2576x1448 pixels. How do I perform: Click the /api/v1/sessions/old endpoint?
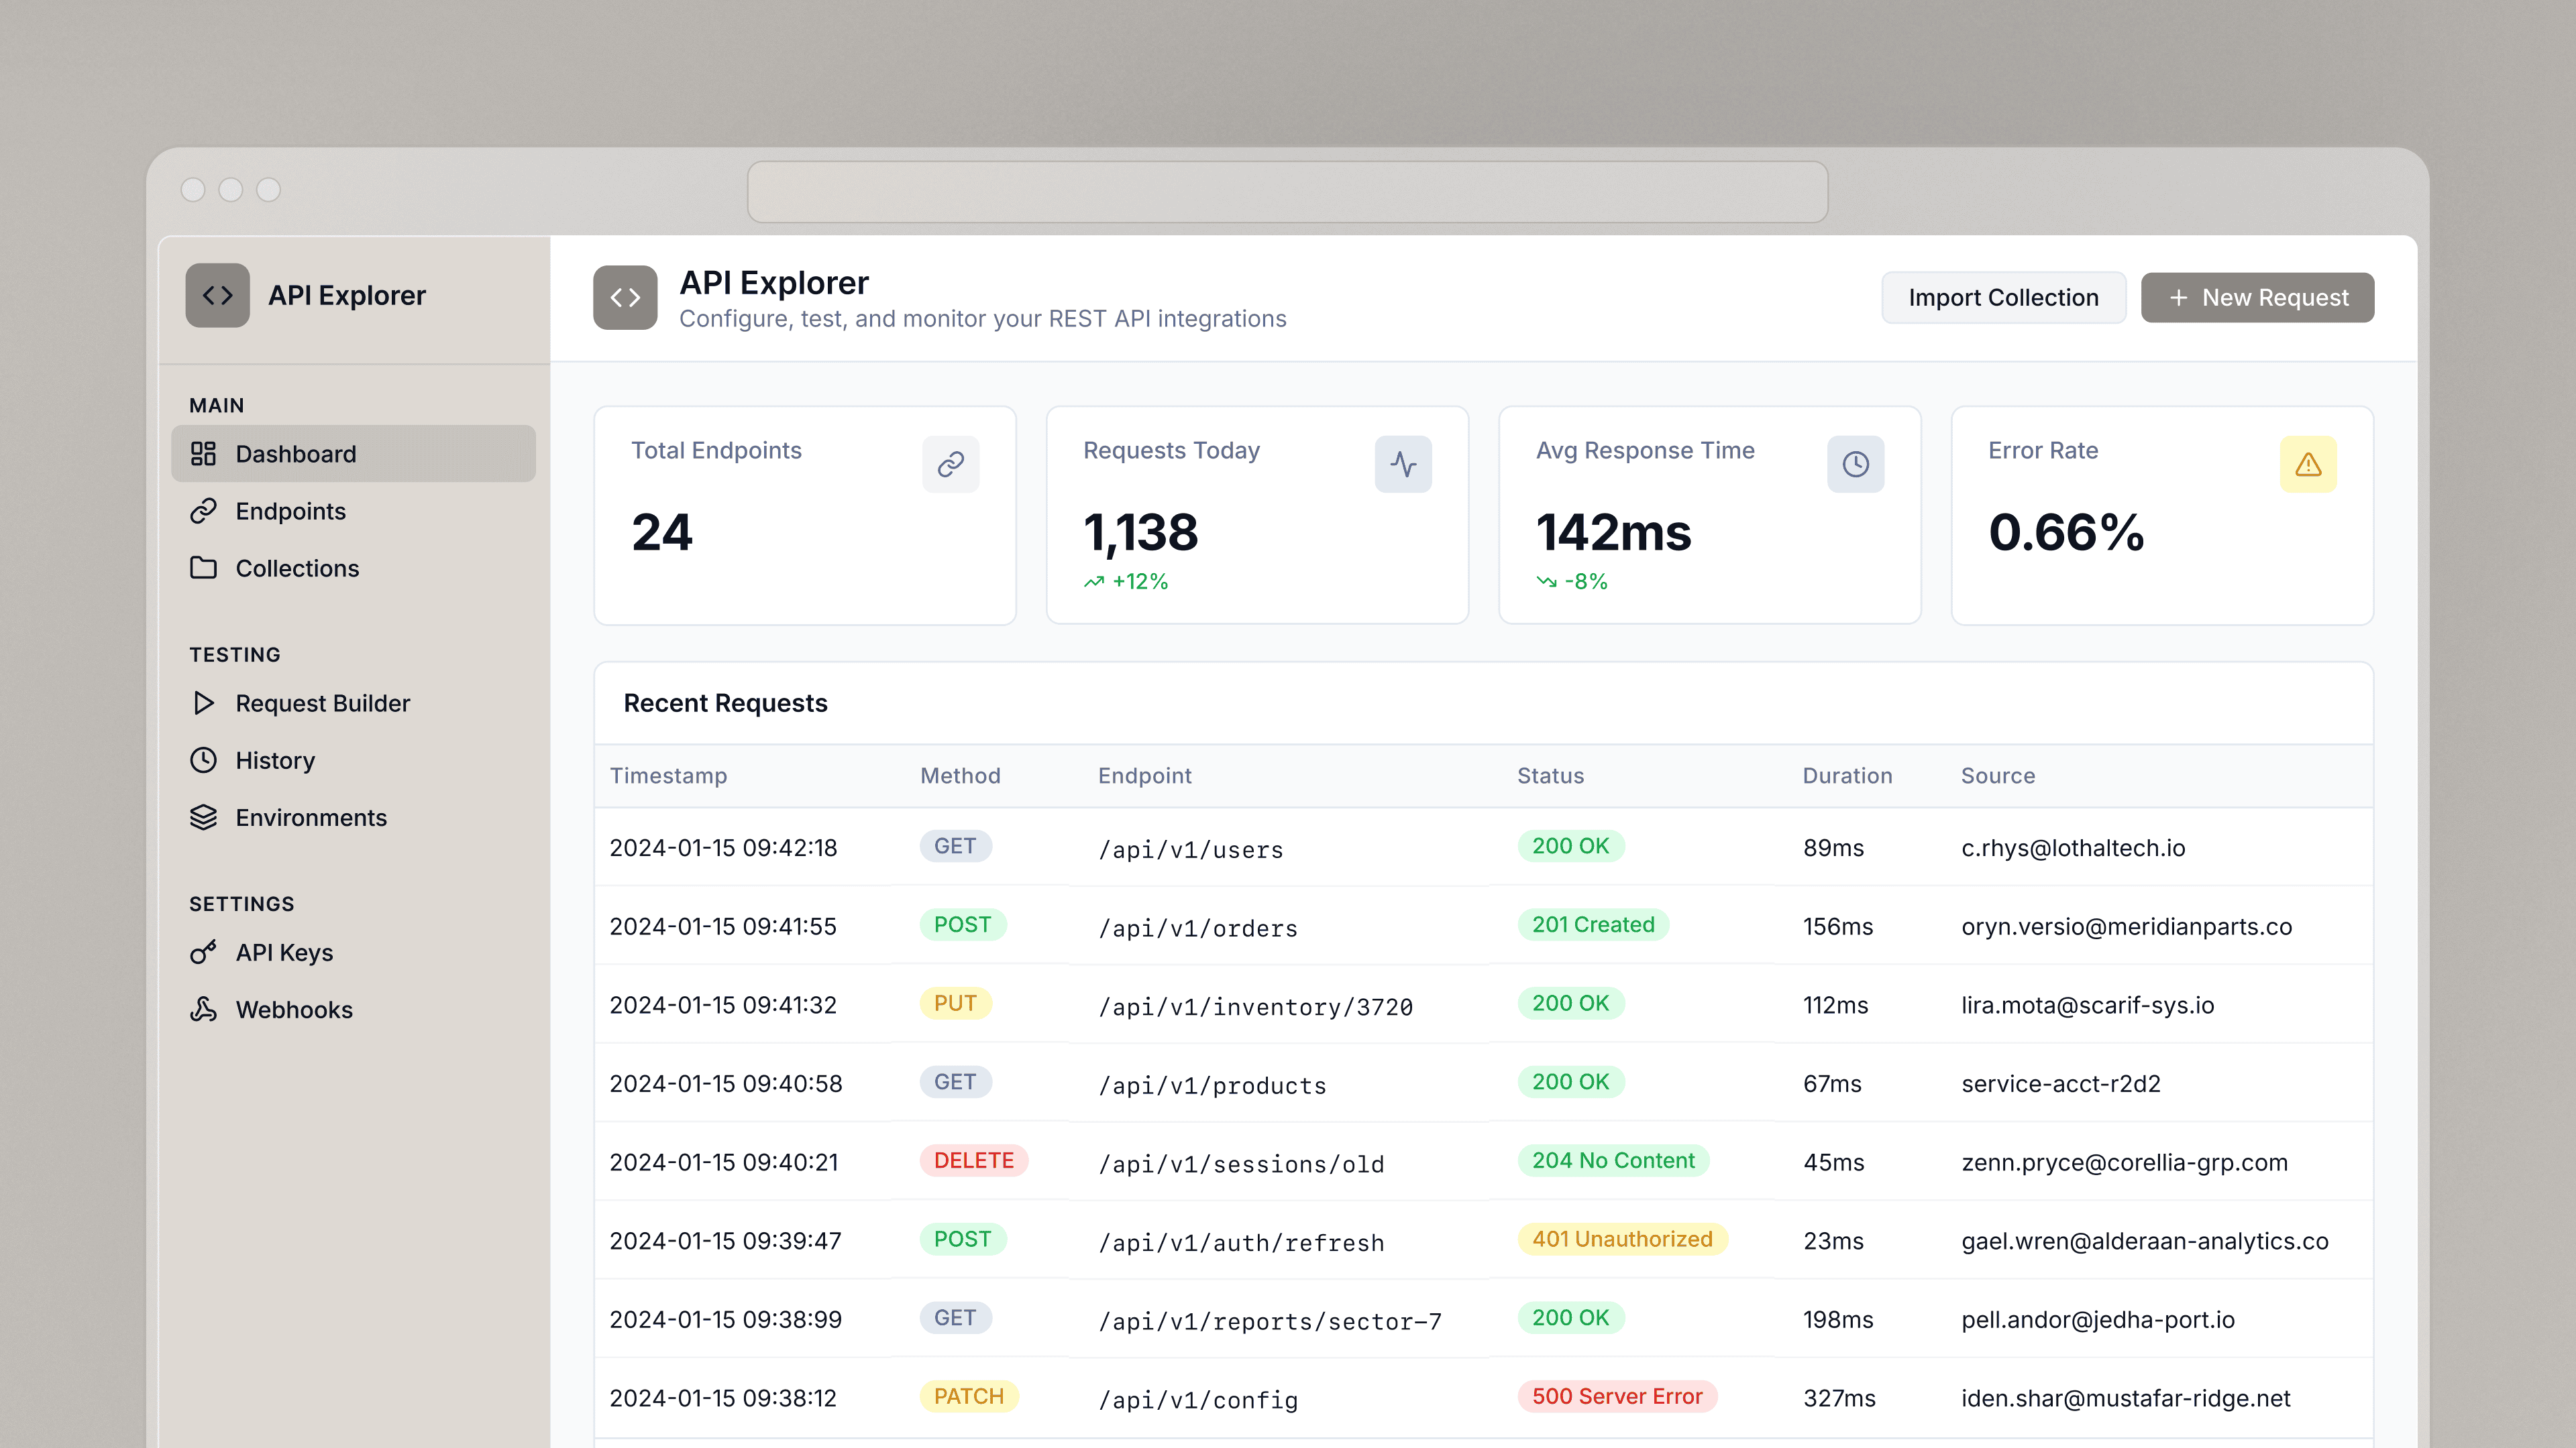(1241, 1164)
